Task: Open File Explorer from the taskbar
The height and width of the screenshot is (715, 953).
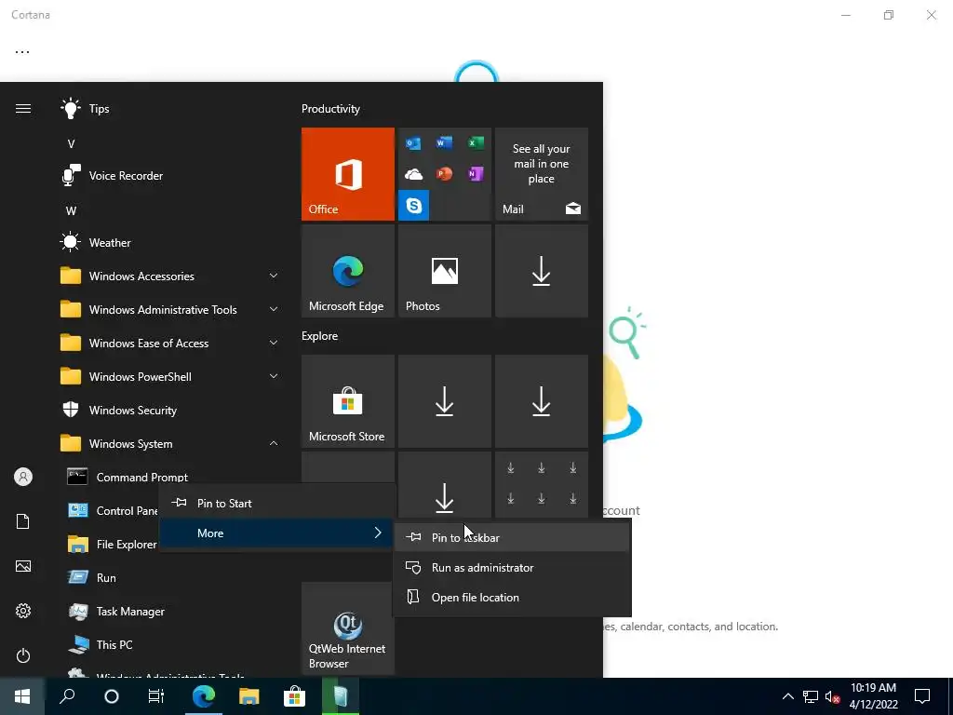Action: [x=249, y=696]
